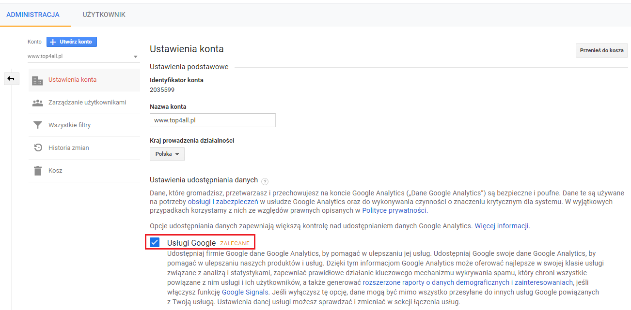Click the building icon beside Ustawienia konta
The height and width of the screenshot is (310, 631).
point(37,80)
